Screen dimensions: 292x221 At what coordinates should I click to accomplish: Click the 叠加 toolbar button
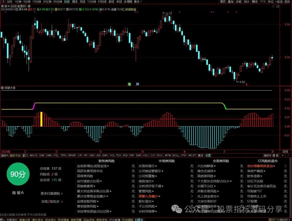231,2
